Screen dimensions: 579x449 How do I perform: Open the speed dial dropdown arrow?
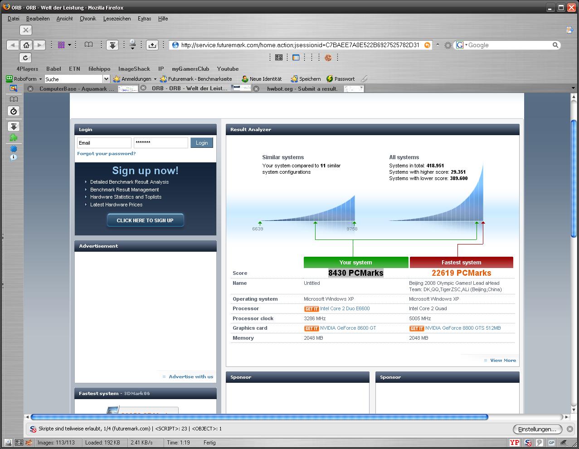pos(69,45)
